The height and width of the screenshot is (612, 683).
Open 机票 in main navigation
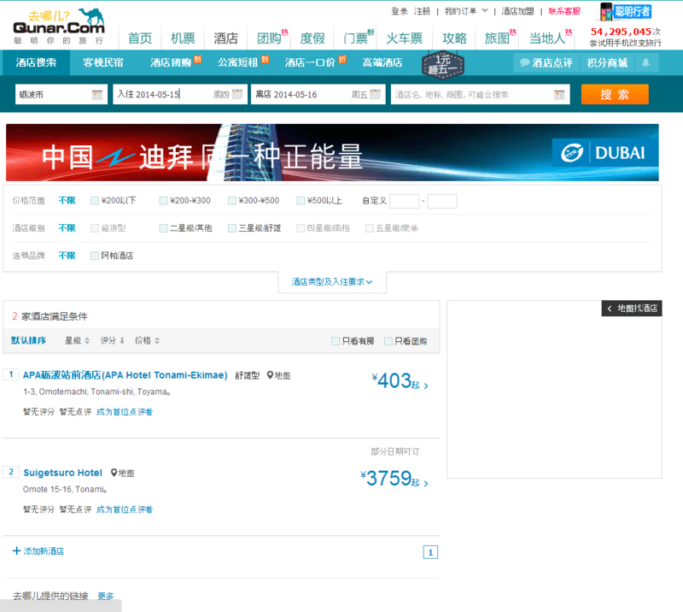[183, 38]
